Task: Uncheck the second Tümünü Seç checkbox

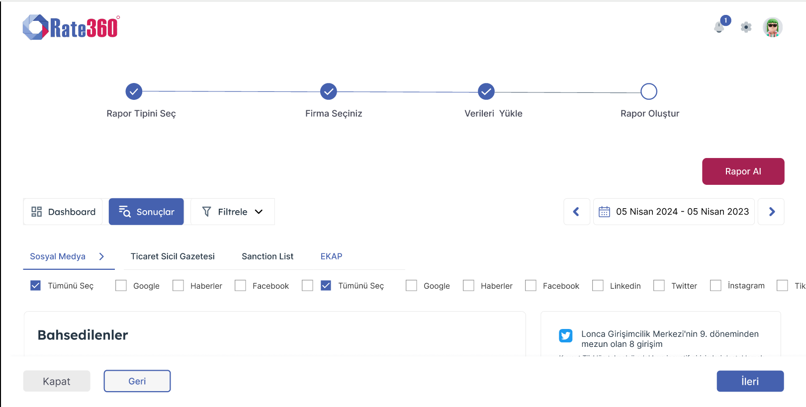Action: [x=326, y=285]
